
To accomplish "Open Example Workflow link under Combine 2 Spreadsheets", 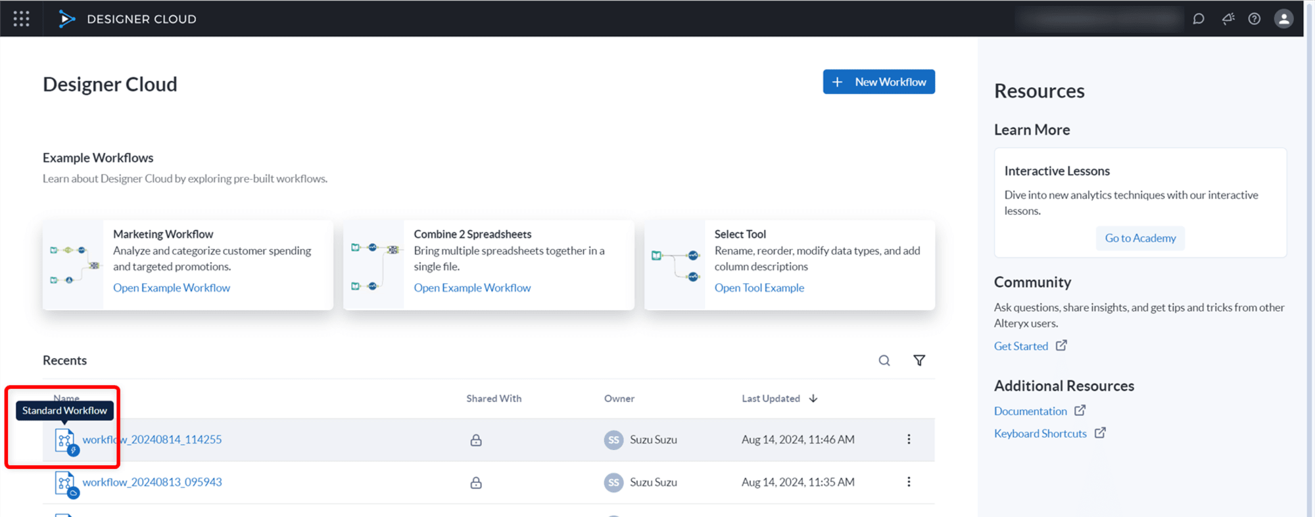I will click(472, 288).
